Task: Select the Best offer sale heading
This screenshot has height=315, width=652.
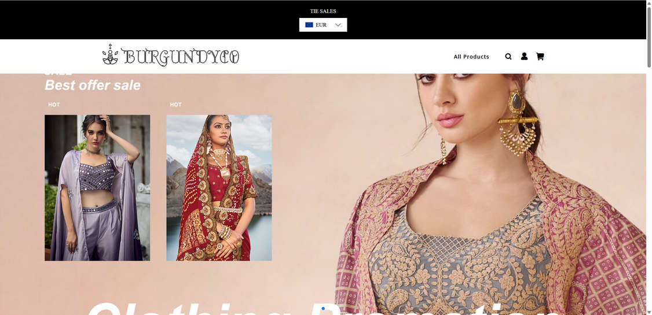Action: pyautogui.click(x=93, y=86)
